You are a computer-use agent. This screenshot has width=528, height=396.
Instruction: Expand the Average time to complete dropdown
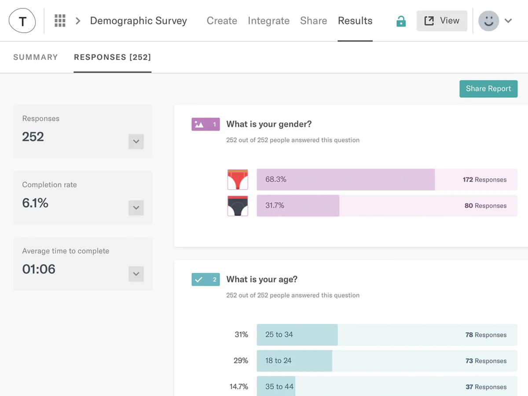[x=136, y=274]
